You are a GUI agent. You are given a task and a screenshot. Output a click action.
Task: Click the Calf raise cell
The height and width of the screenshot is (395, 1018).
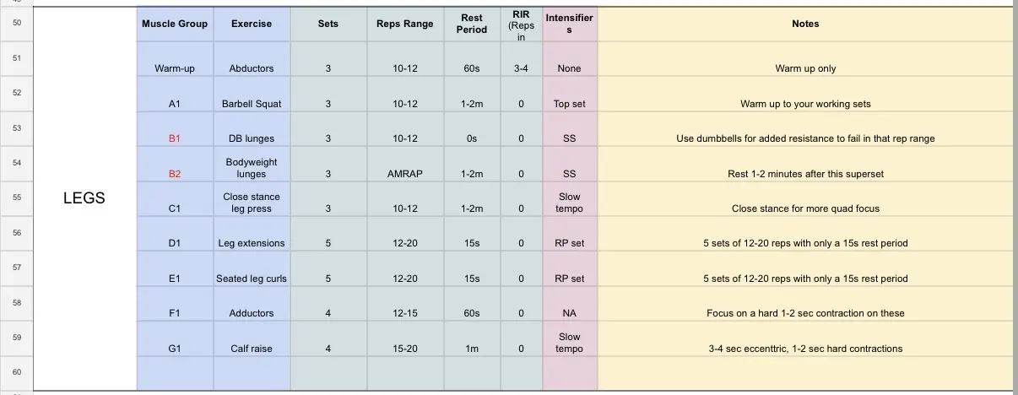point(252,349)
